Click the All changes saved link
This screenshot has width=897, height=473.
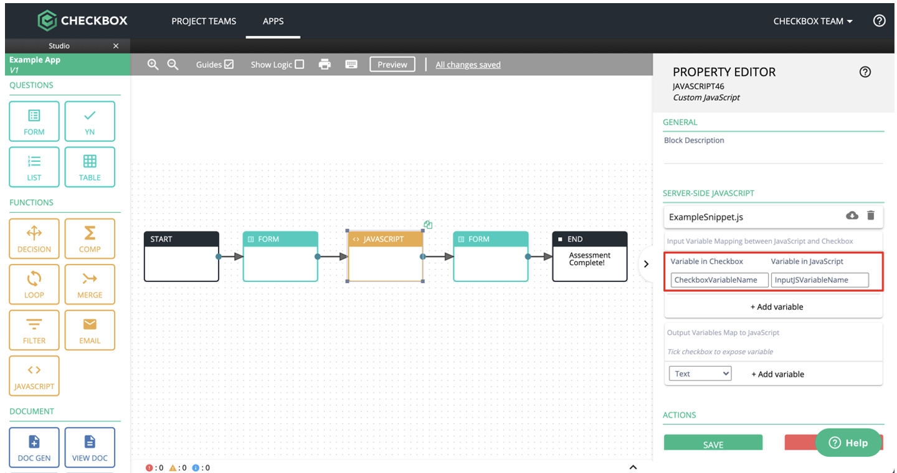click(468, 65)
